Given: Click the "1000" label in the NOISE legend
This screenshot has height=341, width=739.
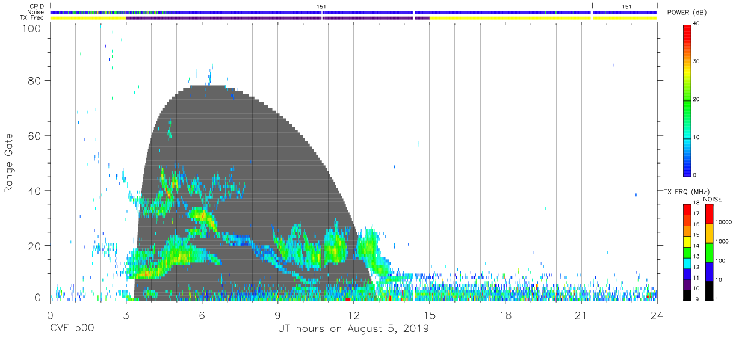Looking at the screenshot, I should tap(722, 242).
